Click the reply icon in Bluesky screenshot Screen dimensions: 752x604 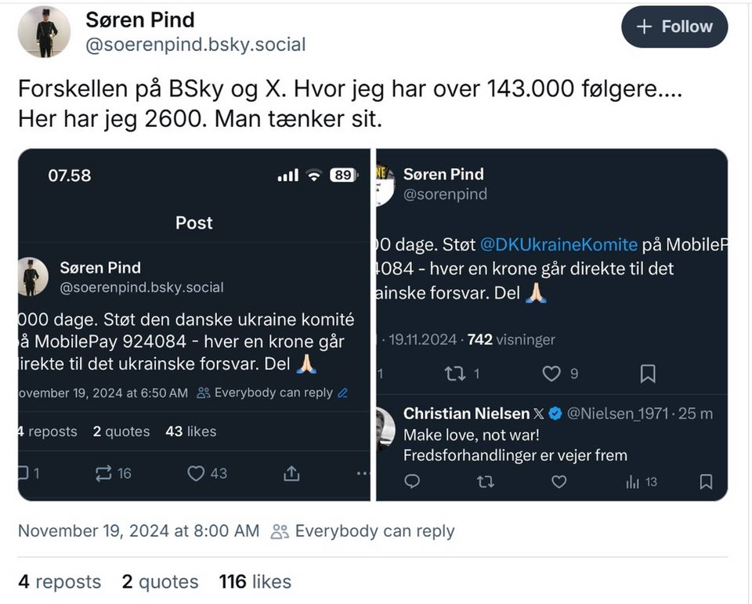tap(24, 473)
